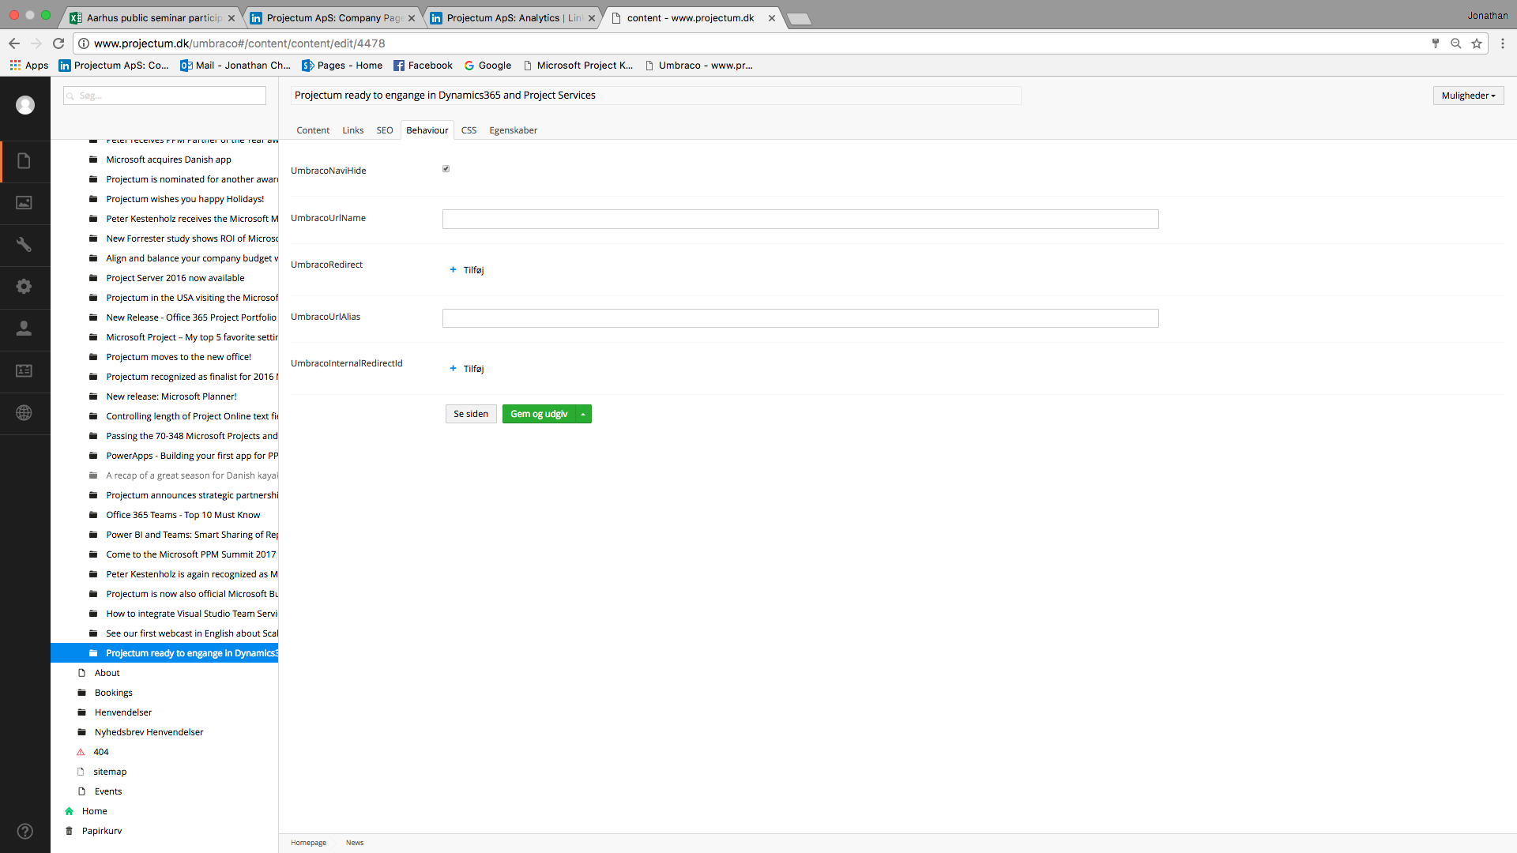Open the Settings wrench icon in sidebar
Viewport: 1517px width, 853px height.
[x=24, y=245]
